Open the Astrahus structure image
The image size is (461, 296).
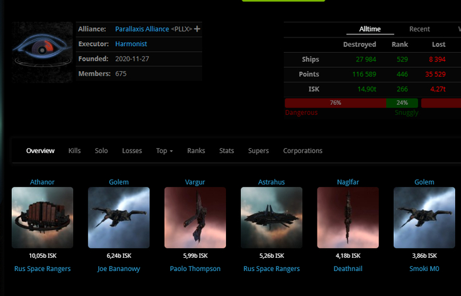click(271, 218)
